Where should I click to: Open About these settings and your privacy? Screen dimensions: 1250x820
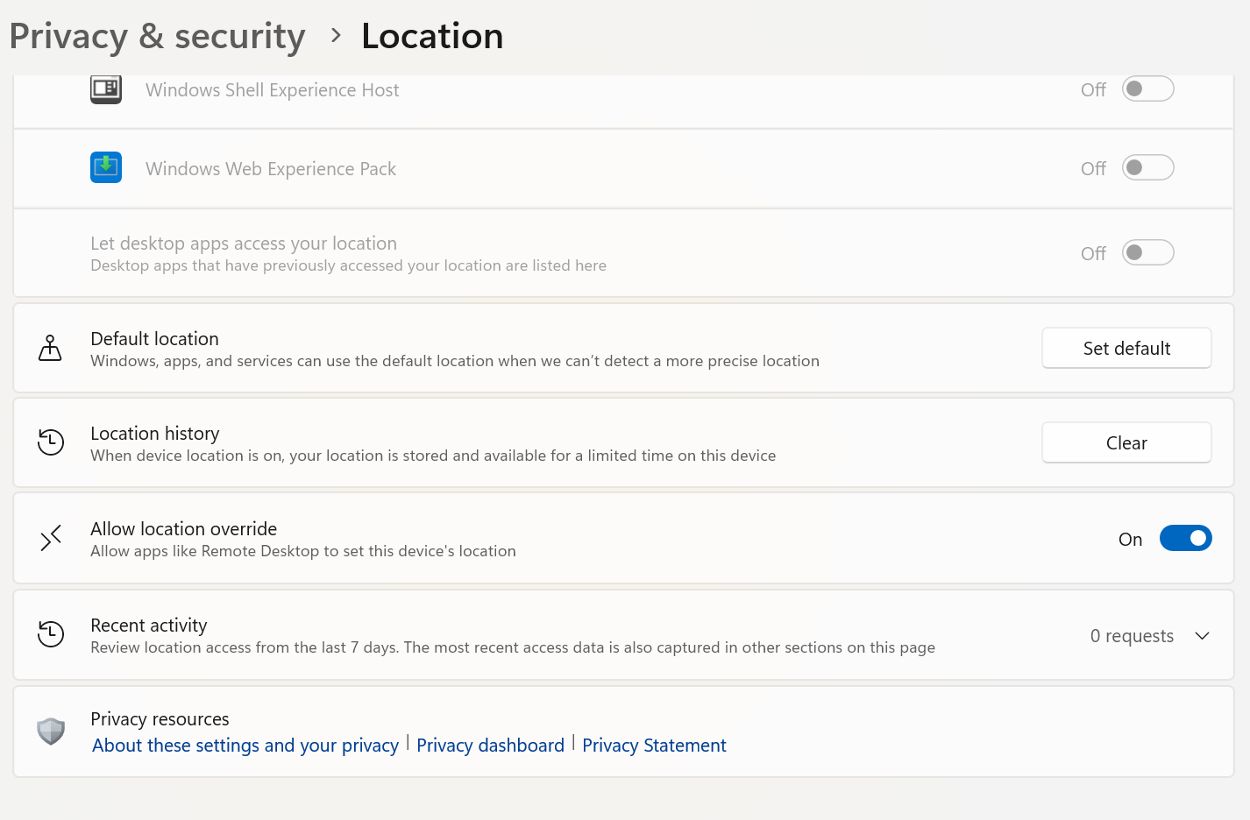click(245, 745)
